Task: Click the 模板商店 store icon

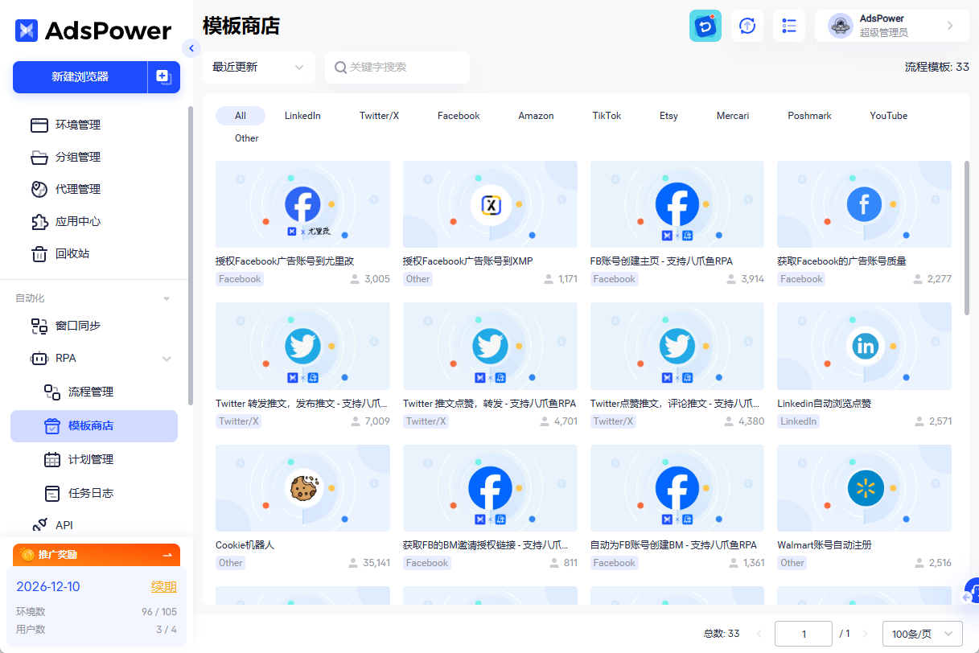Action: (x=52, y=425)
